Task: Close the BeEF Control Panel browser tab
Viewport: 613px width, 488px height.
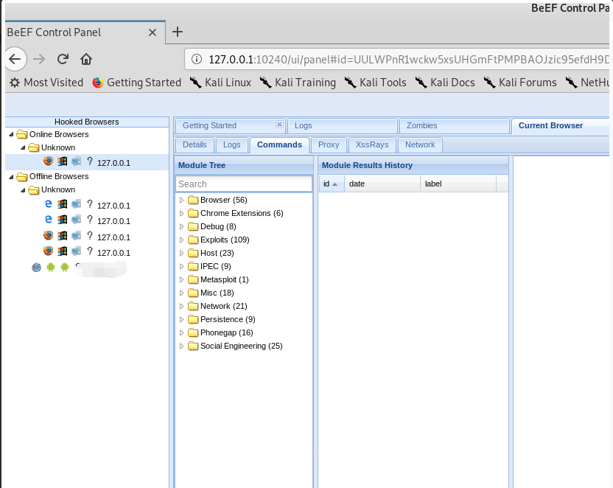Action: [153, 32]
